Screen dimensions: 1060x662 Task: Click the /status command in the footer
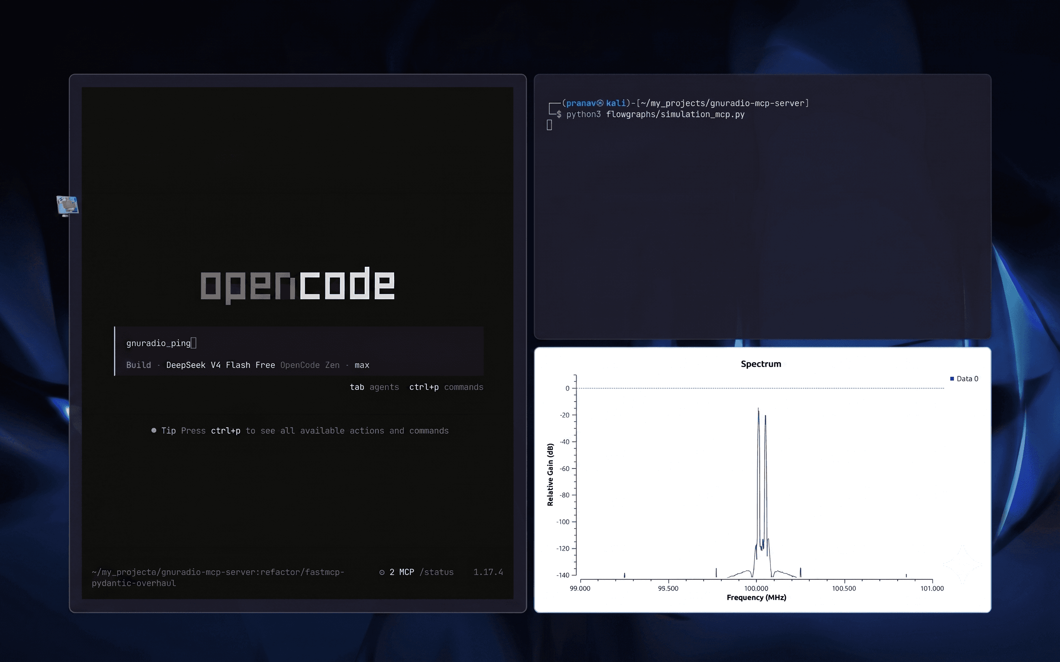[x=436, y=572]
